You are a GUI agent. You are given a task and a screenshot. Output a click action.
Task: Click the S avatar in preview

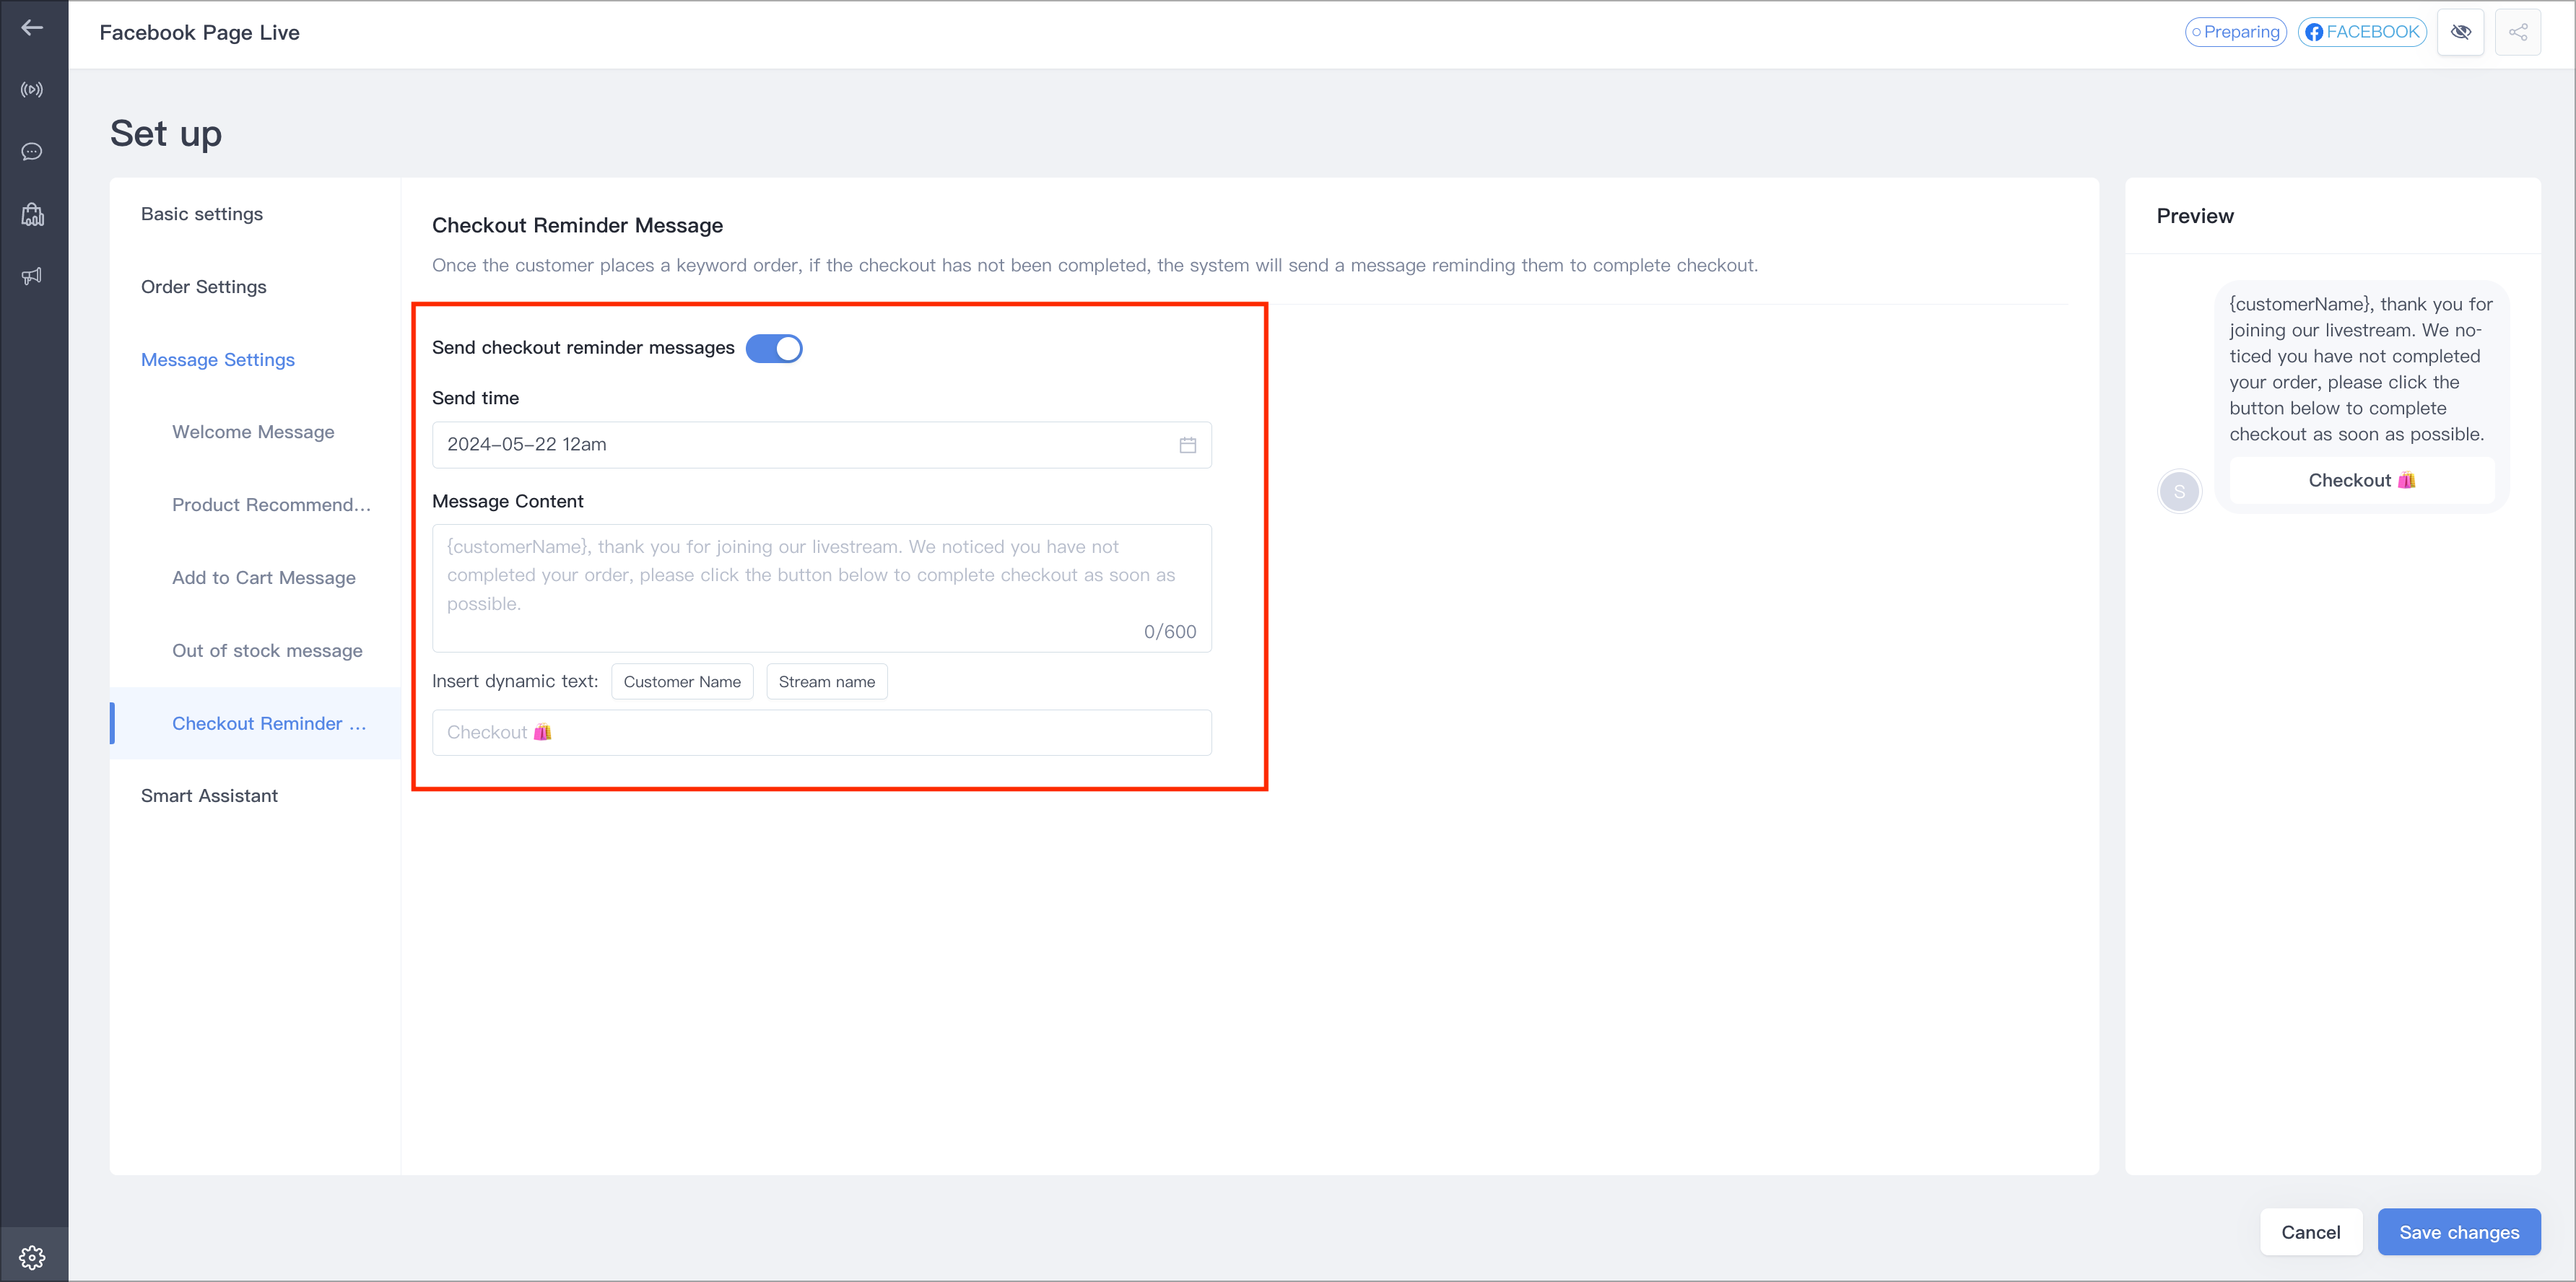click(2179, 492)
